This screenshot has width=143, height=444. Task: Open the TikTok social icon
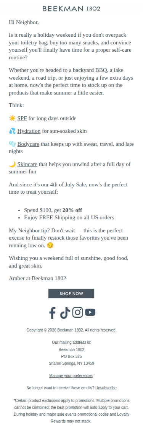click(65, 313)
